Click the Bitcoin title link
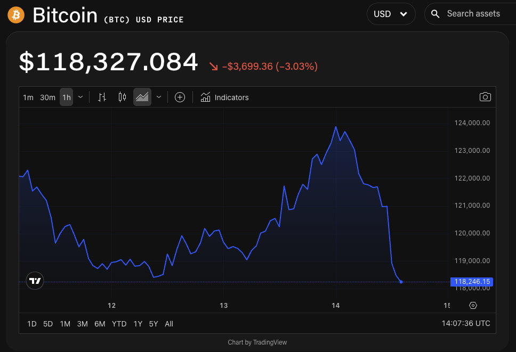516x352 pixels. pyautogui.click(x=65, y=15)
